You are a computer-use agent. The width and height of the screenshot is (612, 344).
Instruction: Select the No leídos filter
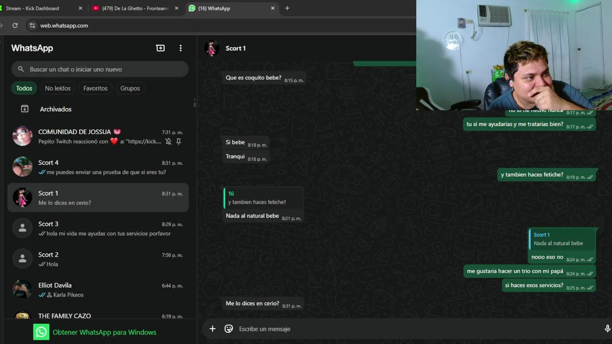click(x=58, y=88)
